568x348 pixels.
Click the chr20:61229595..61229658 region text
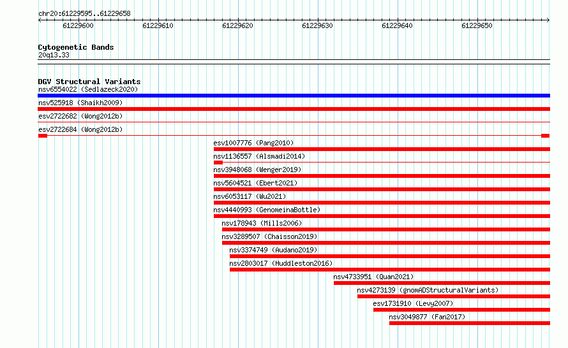[84, 13]
